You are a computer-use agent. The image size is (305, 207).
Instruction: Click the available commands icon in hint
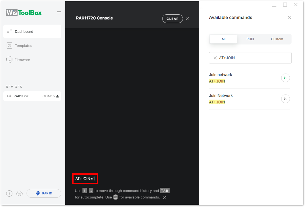click(115, 197)
